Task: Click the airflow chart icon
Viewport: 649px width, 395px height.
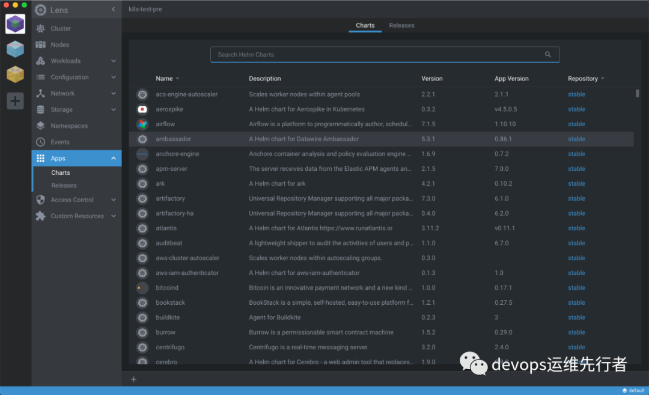Action: (x=142, y=124)
